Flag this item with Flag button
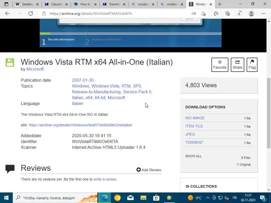Viewport: 271px width, 203px height. point(252,65)
